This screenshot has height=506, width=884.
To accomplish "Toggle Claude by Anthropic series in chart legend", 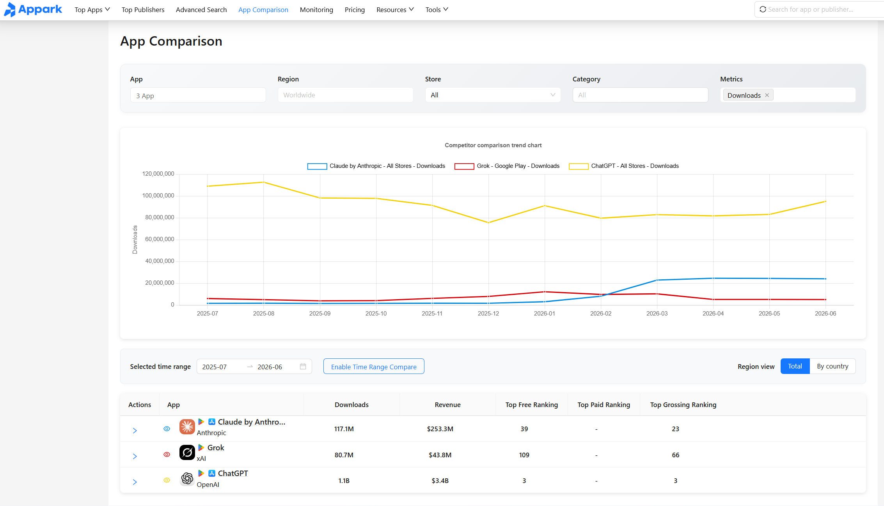I will click(376, 166).
